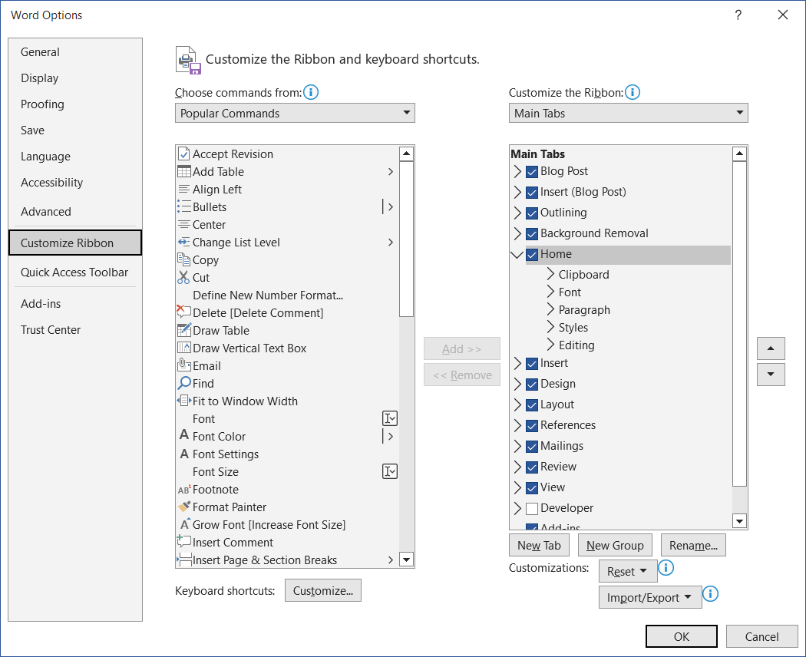The width and height of the screenshot is (806, 657).
Task: Toggle the Insert (Blog Post) checkbox
Action: [x=532, y=193]
